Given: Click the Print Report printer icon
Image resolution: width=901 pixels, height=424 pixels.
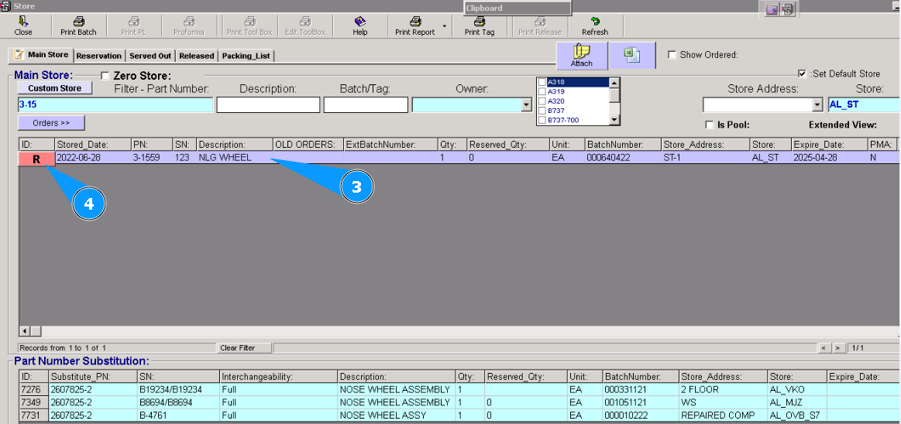Looking at the screenshot, I should click(415, 22).
